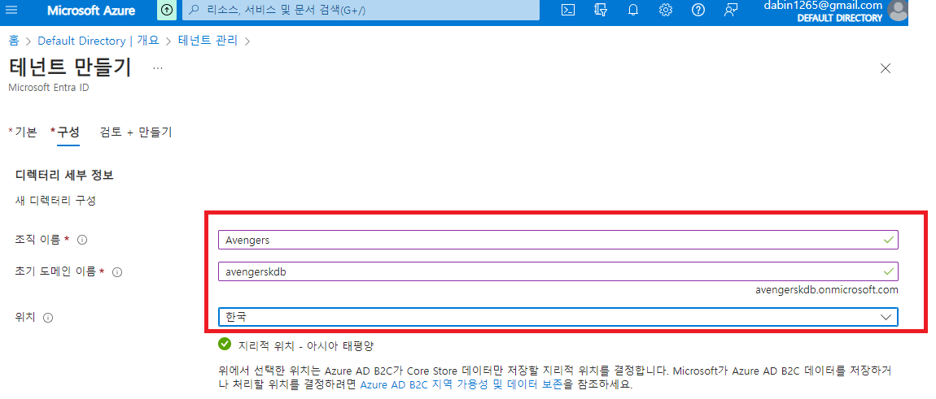Open Default Directory | 개요 breadcrumb

[98, 41]
